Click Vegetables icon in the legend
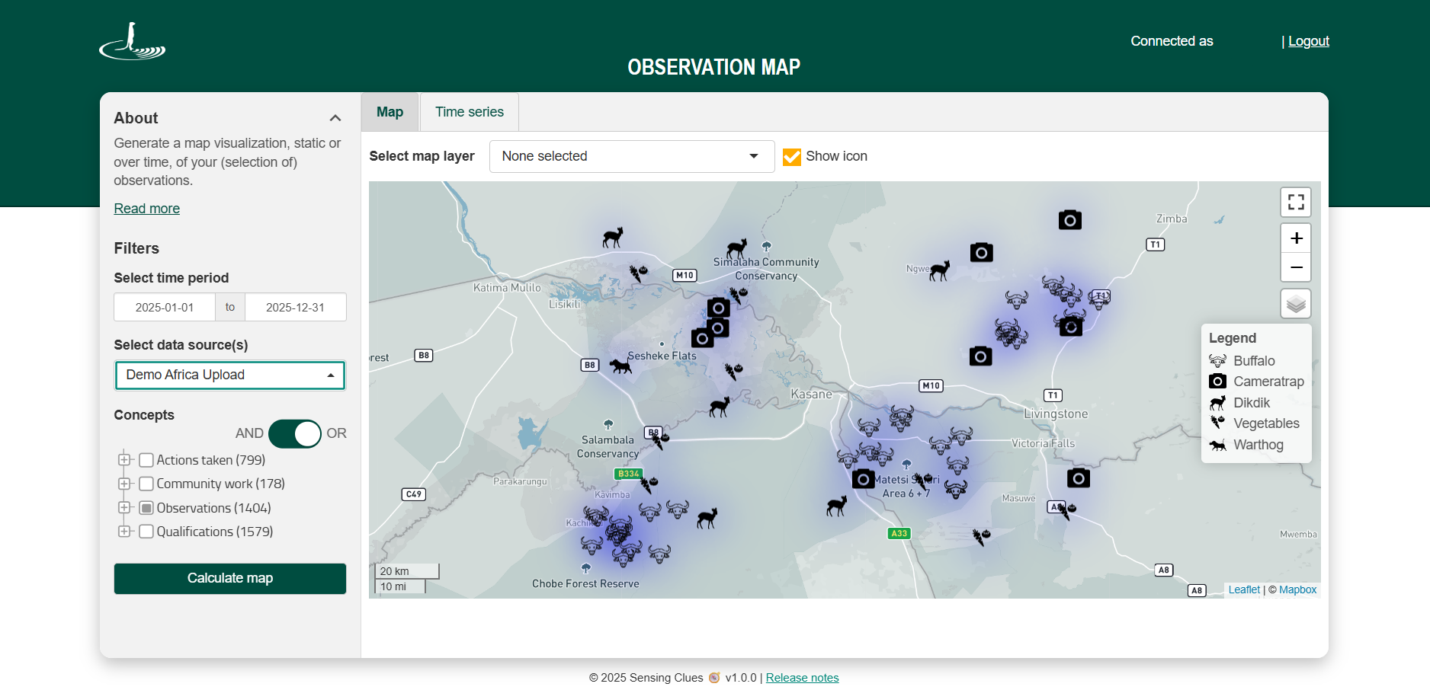The image size is (1430, 690). tap(1217, 423)
